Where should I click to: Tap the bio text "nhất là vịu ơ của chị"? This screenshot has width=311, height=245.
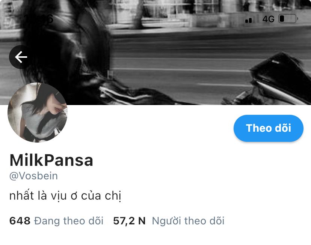[x=65, y=196]
